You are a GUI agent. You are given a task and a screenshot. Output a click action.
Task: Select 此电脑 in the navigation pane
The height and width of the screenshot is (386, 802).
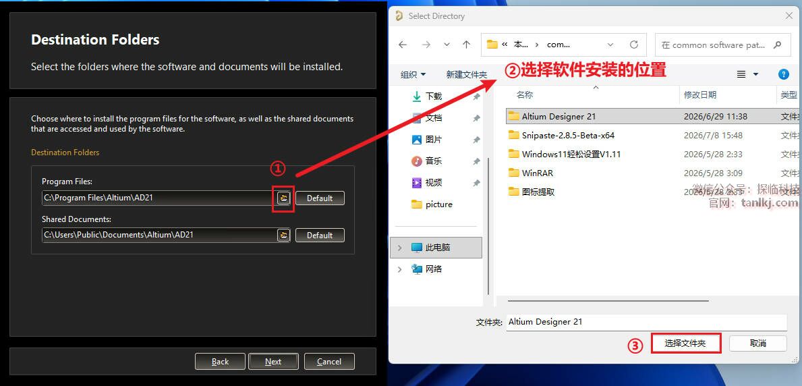pyautogui.click(x=437, y=247)
